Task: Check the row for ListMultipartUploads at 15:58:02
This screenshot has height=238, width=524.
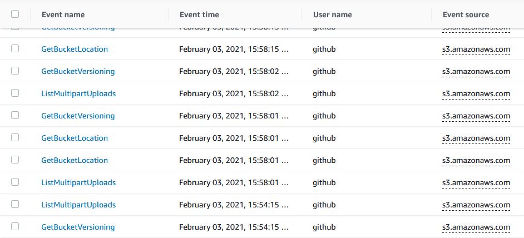Action: point(15,93)
